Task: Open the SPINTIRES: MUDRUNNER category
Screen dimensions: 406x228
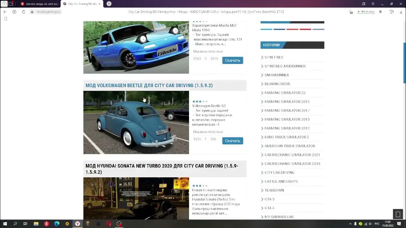Action: click(x=285, y=66)
